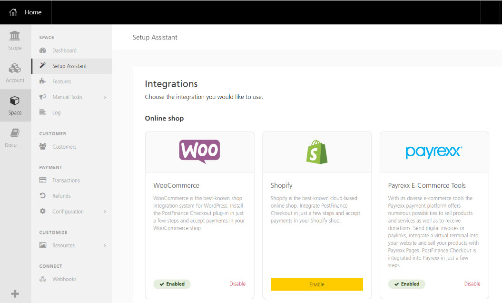This screenshot has height=303, width=502.
Task: Click the Features puzzle icon
Action: tap(42, 81)
